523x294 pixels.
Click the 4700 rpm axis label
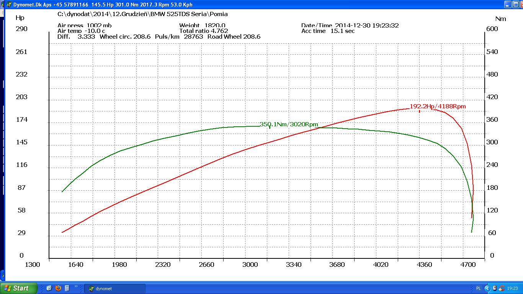tap(468, 265)
